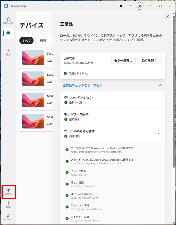Click the first session desktop thumbnail
Screen dimensions: 176x225
pyautogui.click(x=33, y=58)
